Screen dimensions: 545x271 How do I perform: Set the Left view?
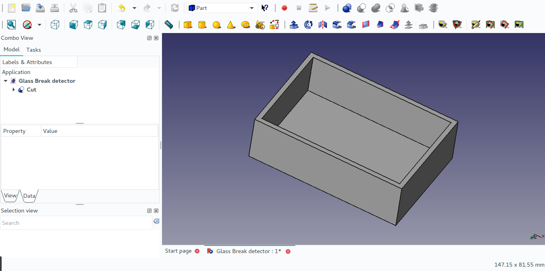click(150, 25)
